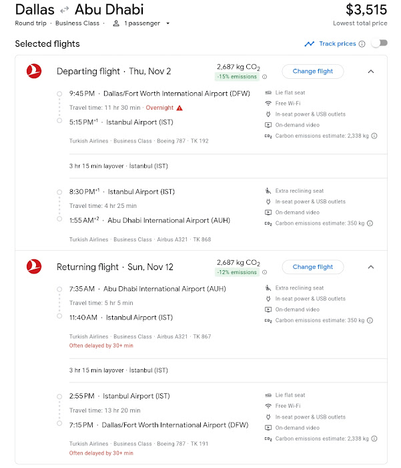The width and height of the screenshot is (401, 468).
Task: Click the Free Wi-Fi icon for TK 192
Action: [268, 103]
